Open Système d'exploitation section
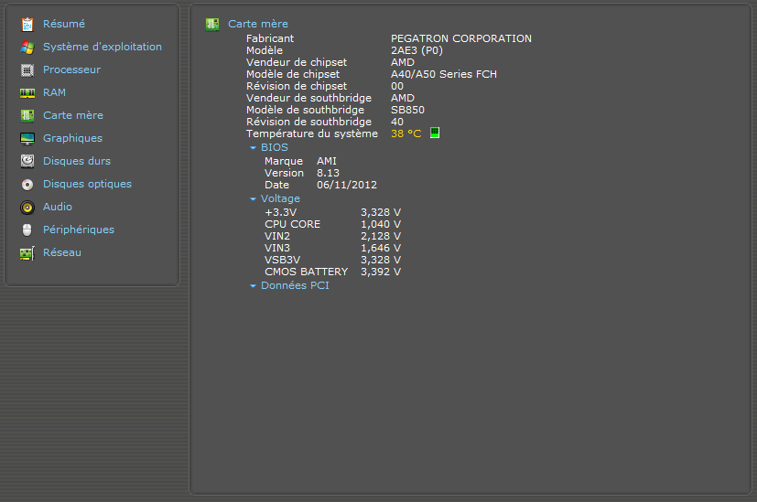 (x=103, y=47)
